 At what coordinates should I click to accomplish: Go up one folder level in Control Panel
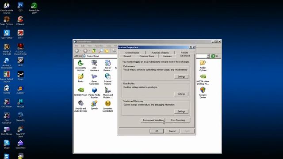pos(94,51)
